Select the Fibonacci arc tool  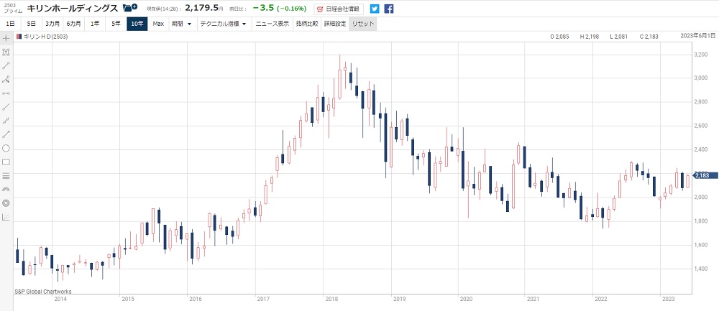point(6,189)
